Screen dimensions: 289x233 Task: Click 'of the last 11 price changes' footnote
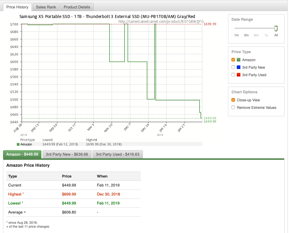(28, 227)
